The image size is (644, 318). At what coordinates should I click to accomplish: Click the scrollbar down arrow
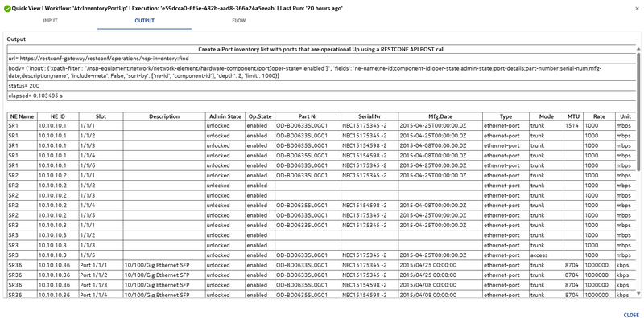pos(638,293)
